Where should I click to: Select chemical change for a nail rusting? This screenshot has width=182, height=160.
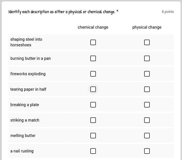(93, 151)
